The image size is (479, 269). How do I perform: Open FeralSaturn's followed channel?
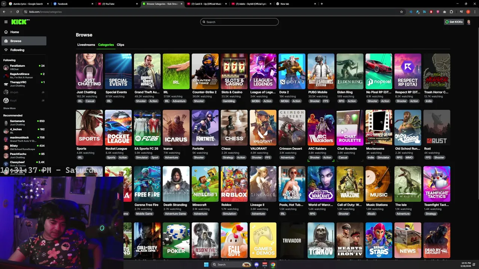click(23, 68)
